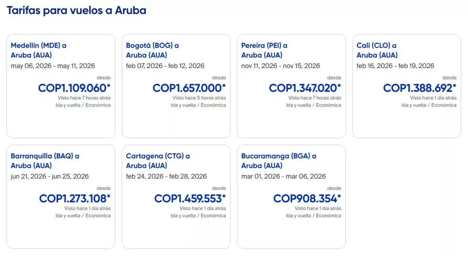The image size is (468, 256).
Task: Click the mar 01 - mar 06, 2026 dates
Action: coord(283,176)
